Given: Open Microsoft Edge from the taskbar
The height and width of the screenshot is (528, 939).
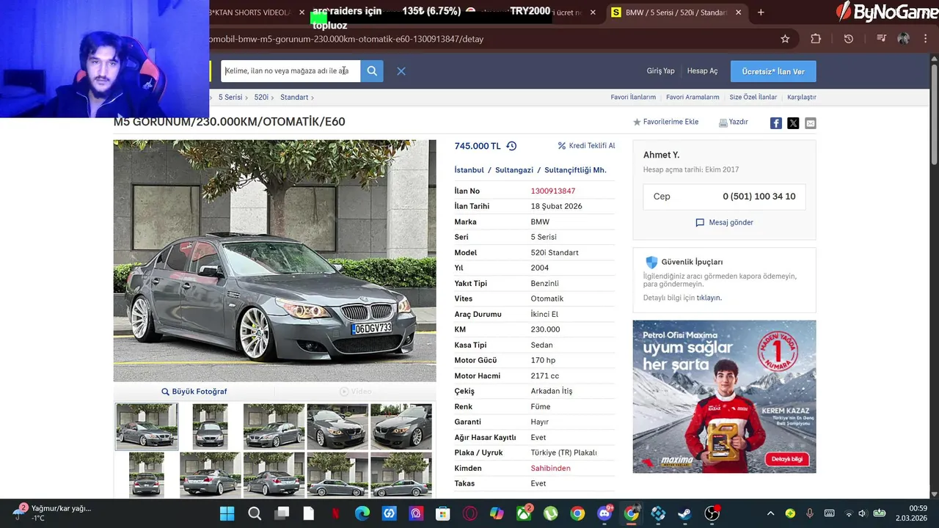Looking at the screenshot, I should pyautogui.click(x=362, y=513).
